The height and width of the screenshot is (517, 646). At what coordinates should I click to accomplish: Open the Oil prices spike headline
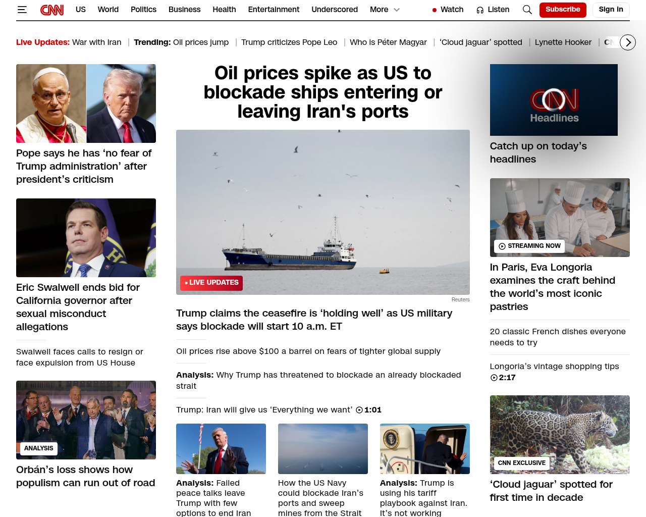323,92
